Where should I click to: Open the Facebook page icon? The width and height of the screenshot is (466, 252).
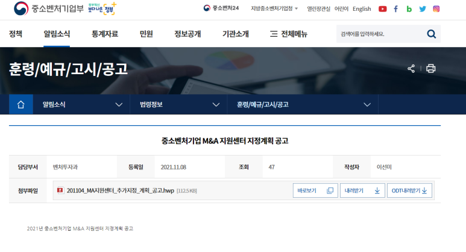coord(395,9)
